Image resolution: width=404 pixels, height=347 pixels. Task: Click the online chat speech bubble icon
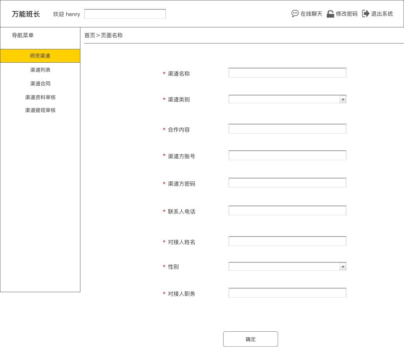pyautogui.click(x=295, y=14)
